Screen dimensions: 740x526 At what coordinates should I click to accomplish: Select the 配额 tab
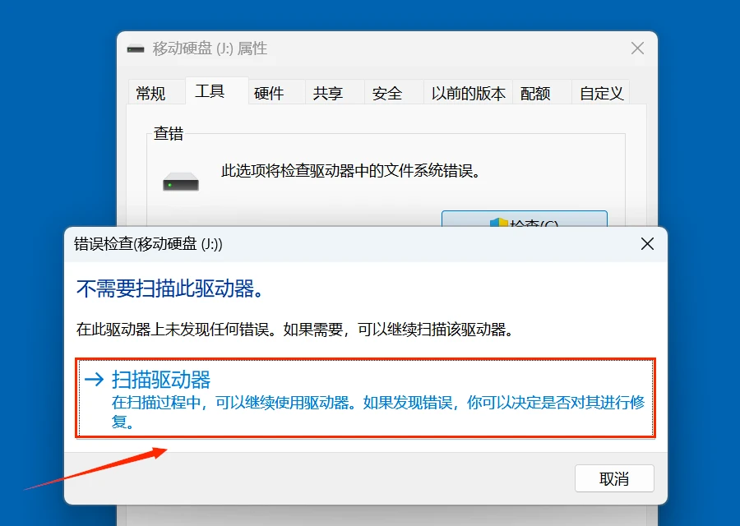538,93
